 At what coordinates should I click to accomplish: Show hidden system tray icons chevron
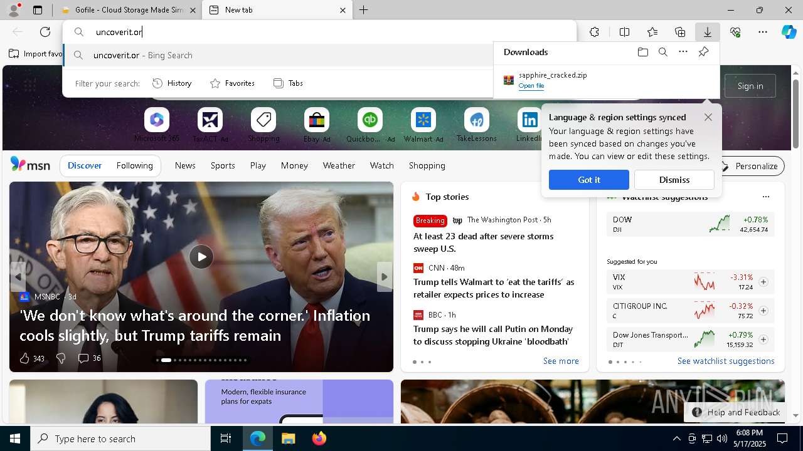[x=676, y=438]
